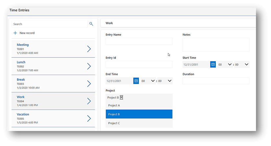Expand the Start Time minute dropdown
Screen dimensions: 271x146
(x=242, y=65)
